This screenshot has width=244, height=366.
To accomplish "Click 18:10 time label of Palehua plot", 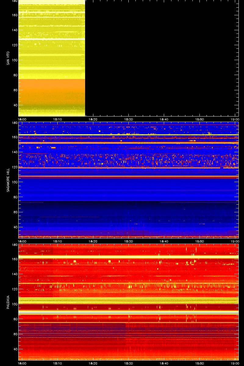I will click(x=58, y=363).
